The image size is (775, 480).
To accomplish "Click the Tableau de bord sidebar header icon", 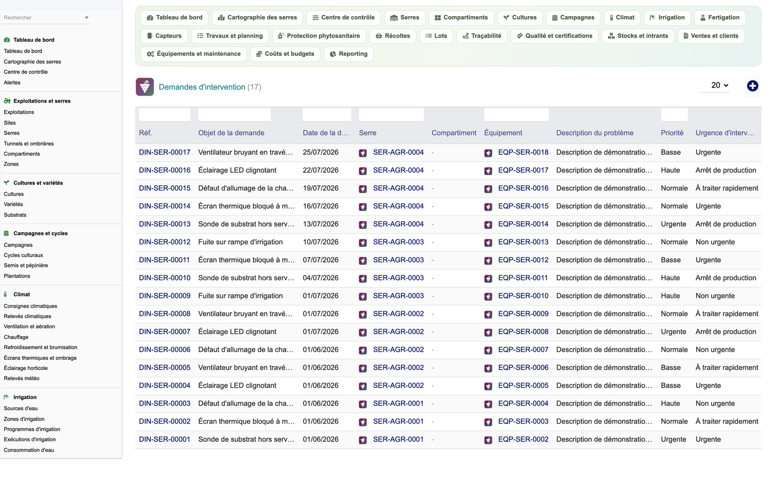I will point(7,40).
